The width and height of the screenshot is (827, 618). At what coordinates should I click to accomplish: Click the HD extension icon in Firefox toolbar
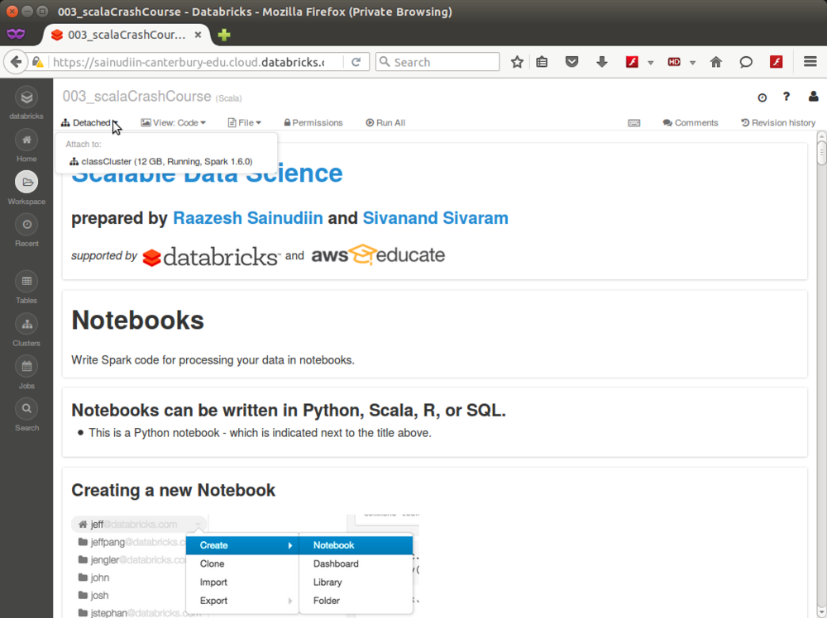coord(674,62)
